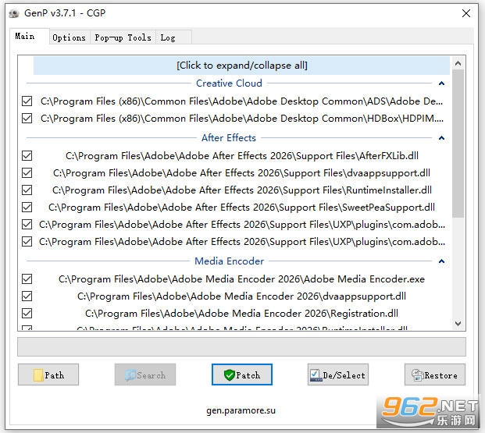Select the Adobe Desktop Common ADS path row
The width and height of the screenshot is (485, 433).
click(x=242, y=101)
